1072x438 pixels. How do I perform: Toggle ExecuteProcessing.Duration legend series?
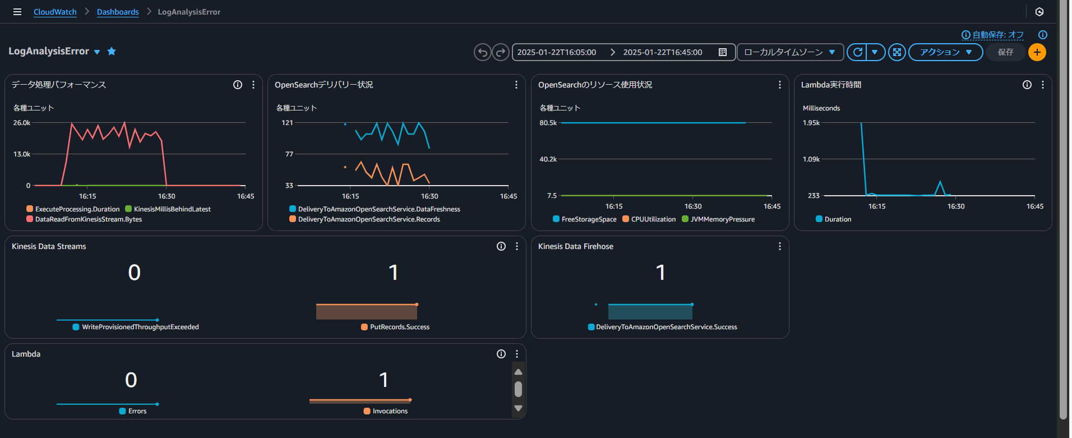pyautogui.click(x=73, y=209)
